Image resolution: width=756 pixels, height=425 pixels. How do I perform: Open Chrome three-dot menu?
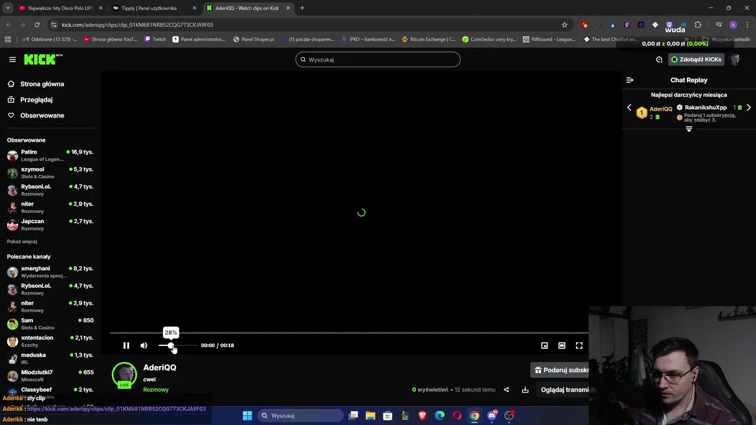coord(747,25)
